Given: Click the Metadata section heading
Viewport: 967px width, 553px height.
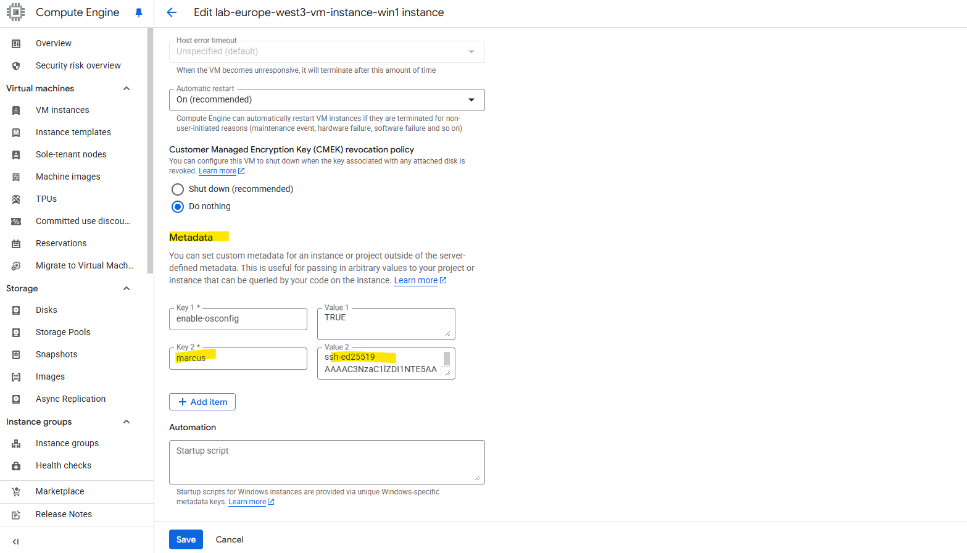Looking at the screenshot, I should pyautogui.click(x=191, y=237).
